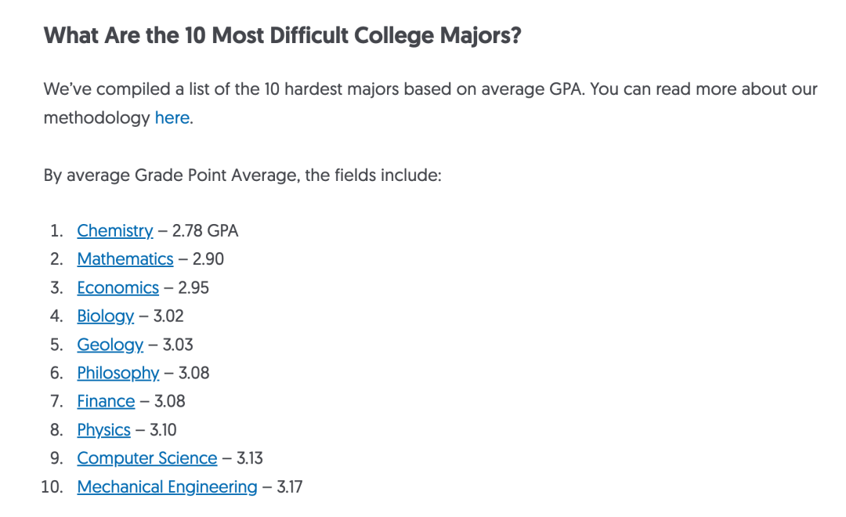The height and width of the screenshot is (517, 846).
Task: Go to the Physics link
Action: [103, 430]
